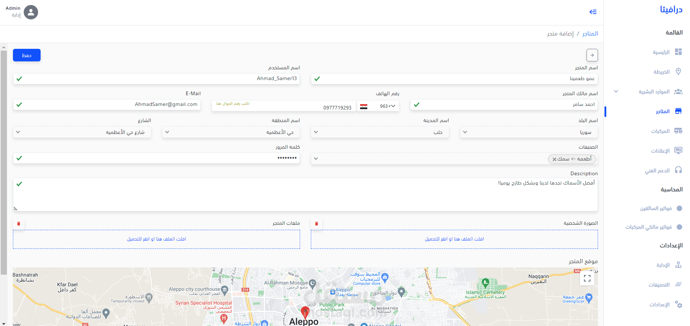Click the الموارد البشرية people icon
This screenshot has width=690, height=326.
678,92
